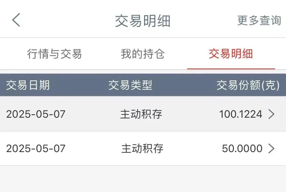Screen dimensions: 286x192
Task: Click the 交易份额(克) column header
Action: tap(248, 85)
